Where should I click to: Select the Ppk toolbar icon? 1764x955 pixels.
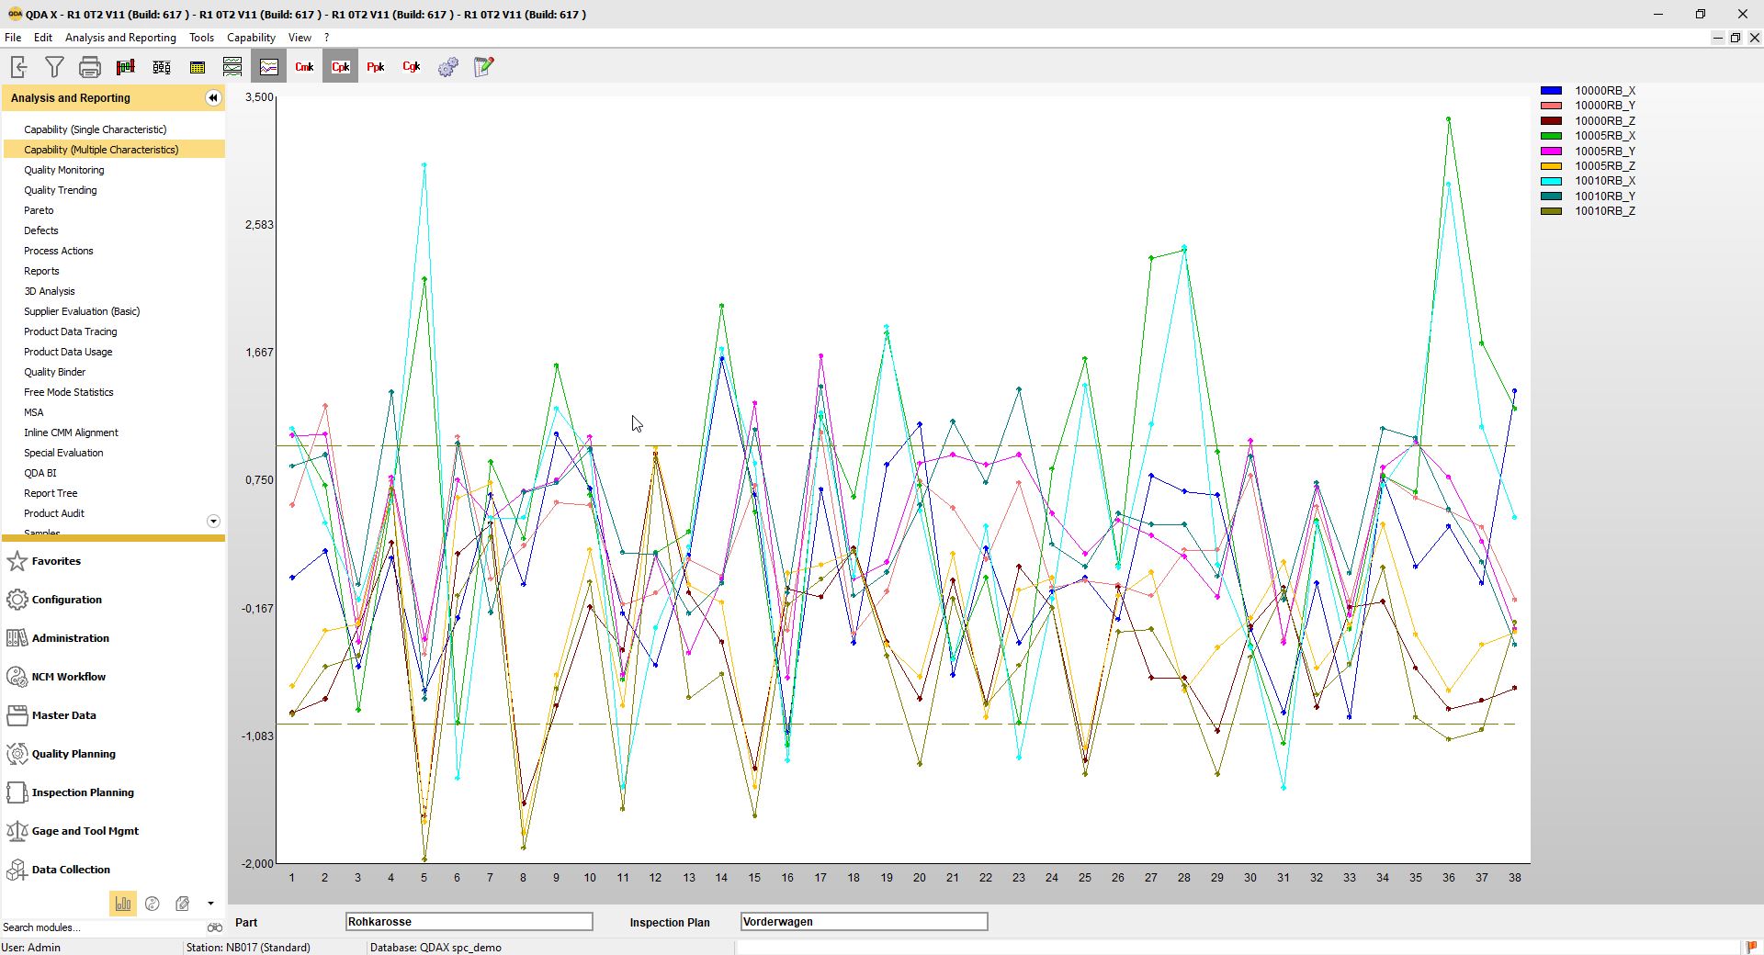pos(375,66)
